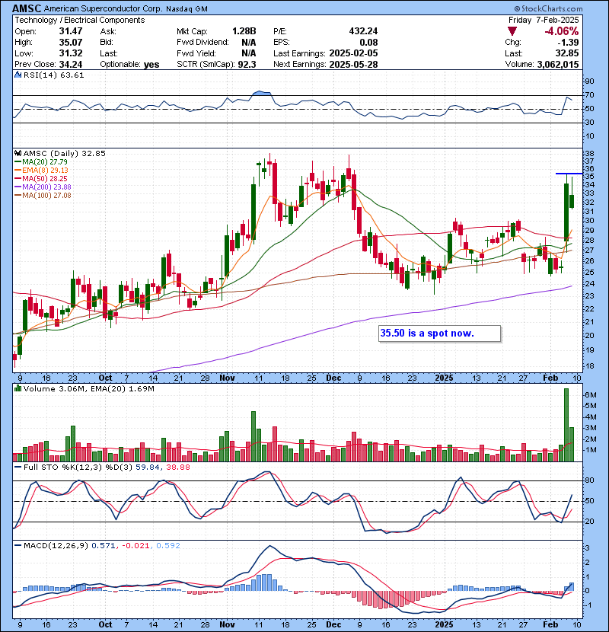Click the MA(200) 23.88 legend entry
Viewport: 609px width, 632px height.
(x=43, y=187)
